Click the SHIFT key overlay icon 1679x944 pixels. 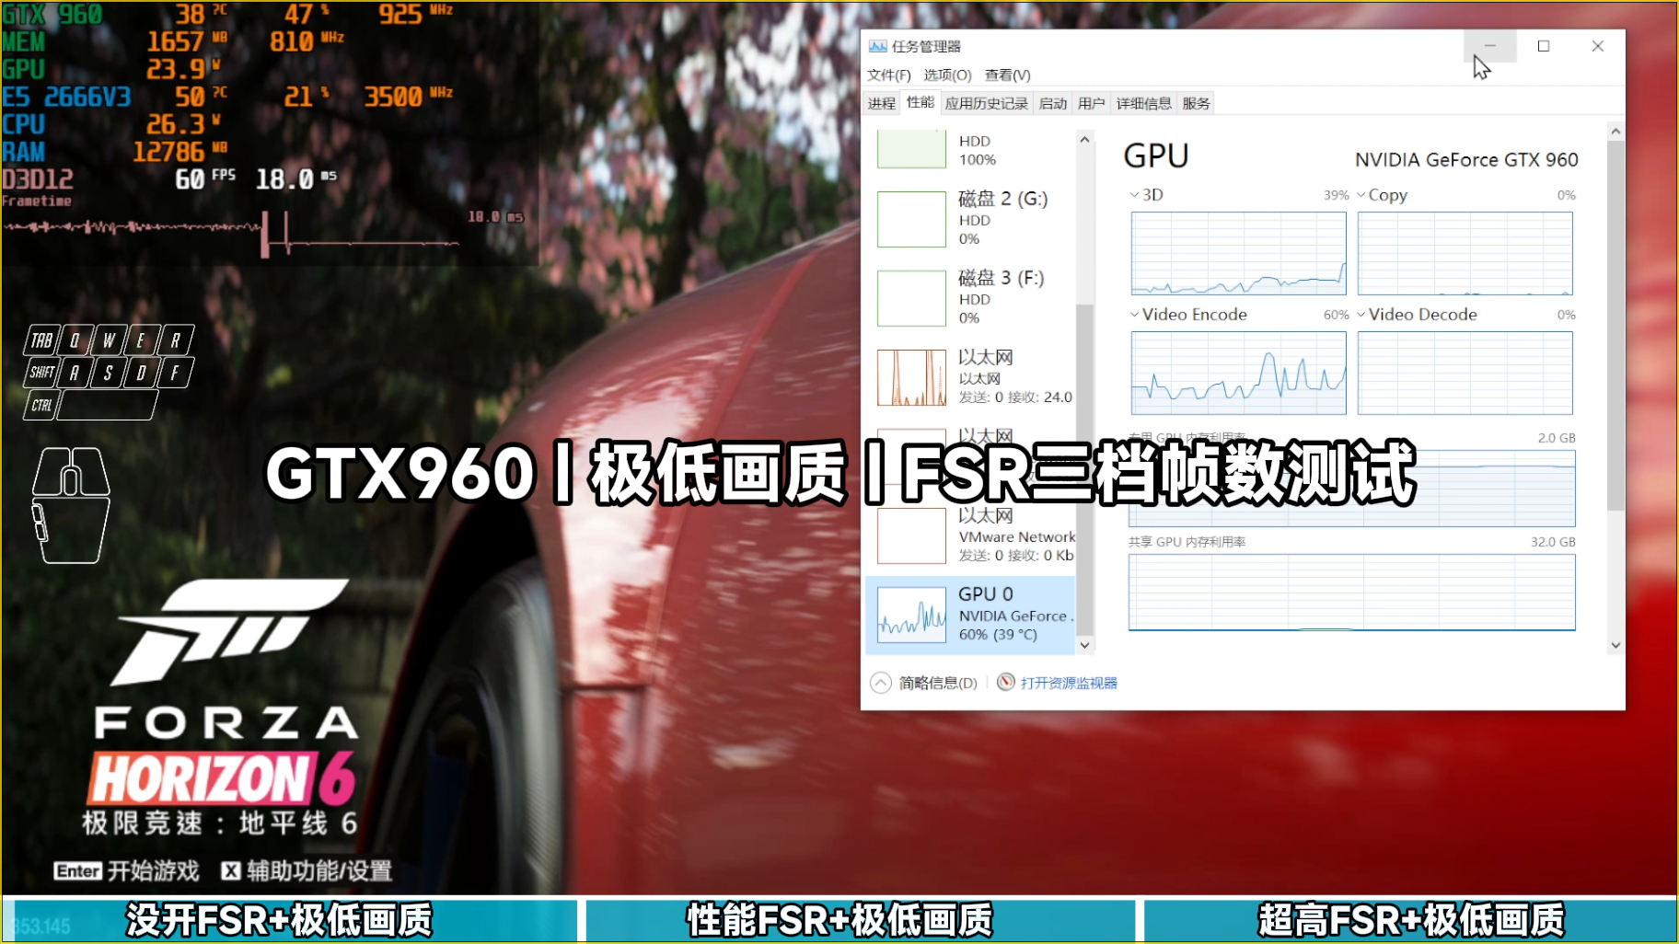click(x=41, y=373)
